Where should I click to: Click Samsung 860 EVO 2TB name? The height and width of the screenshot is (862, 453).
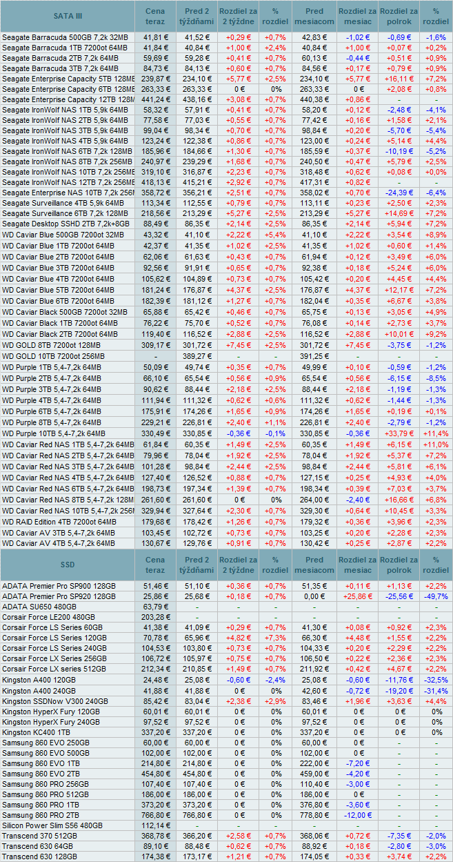coord(41,774)
